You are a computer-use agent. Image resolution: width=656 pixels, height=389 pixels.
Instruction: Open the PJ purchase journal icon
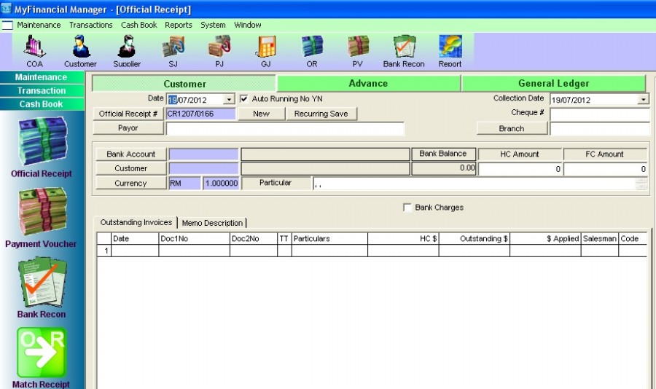click(x=219, y=50)
